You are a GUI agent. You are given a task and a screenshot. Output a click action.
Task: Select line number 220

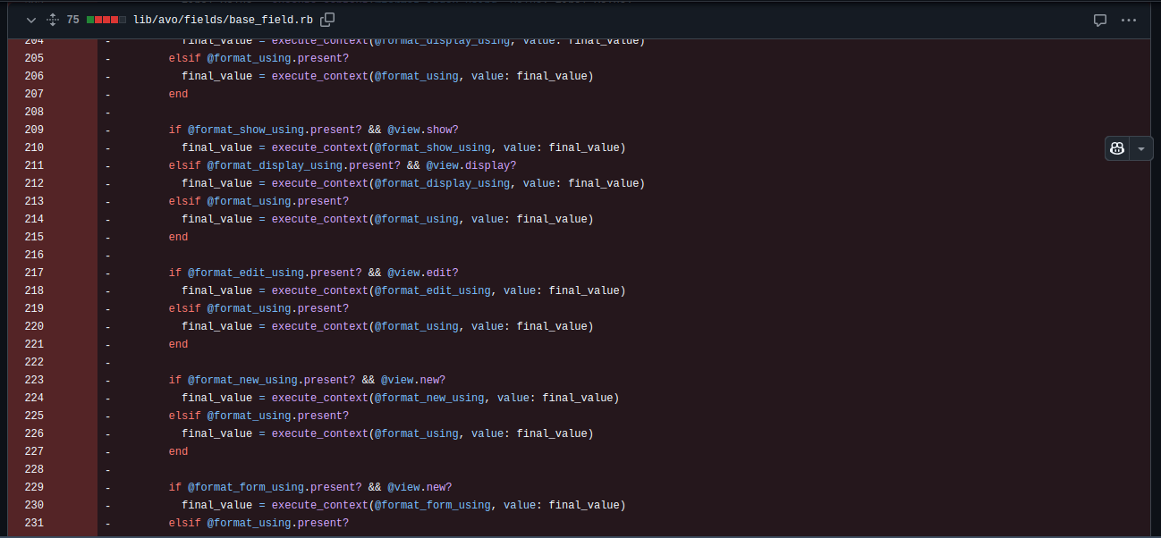[x=34, y=326]
